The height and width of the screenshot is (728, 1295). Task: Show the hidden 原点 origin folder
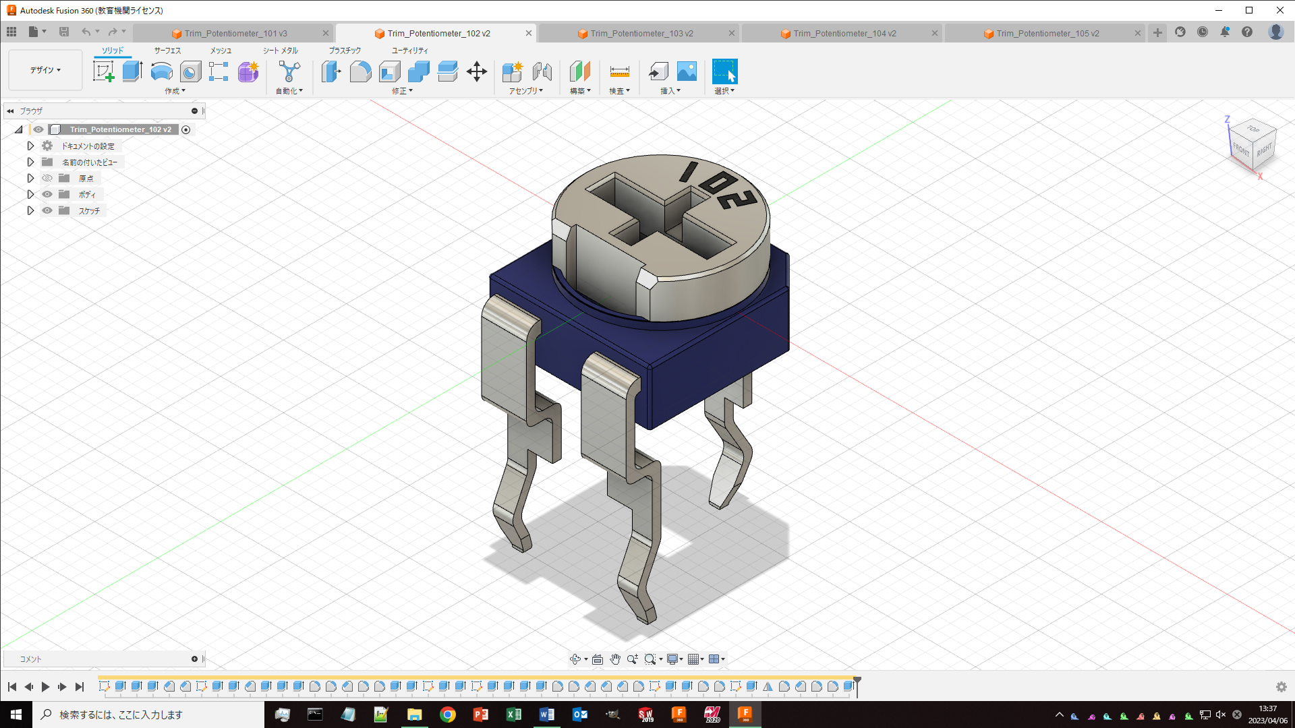tap(47, 178)
